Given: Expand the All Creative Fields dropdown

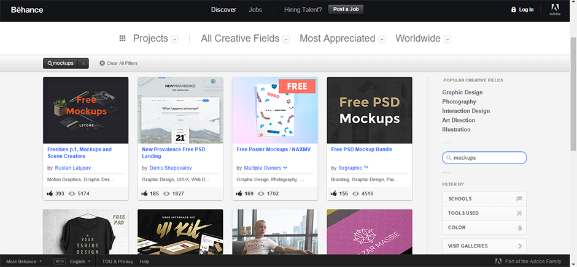Looking at the screenshot, I should pos(286,39).
